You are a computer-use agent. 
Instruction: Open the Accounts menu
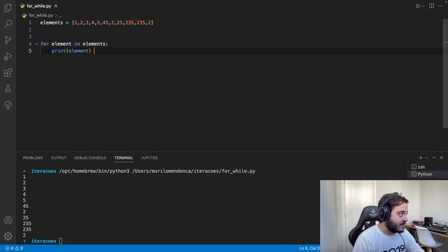coord(8,220)
